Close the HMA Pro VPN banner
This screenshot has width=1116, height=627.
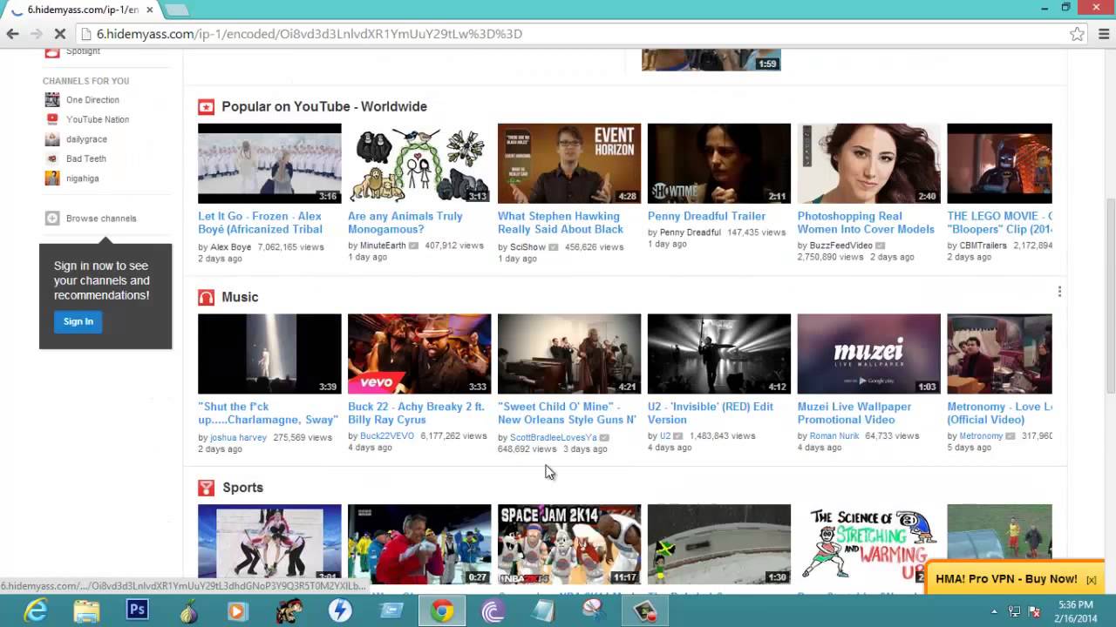click(x=1092, y=580)
